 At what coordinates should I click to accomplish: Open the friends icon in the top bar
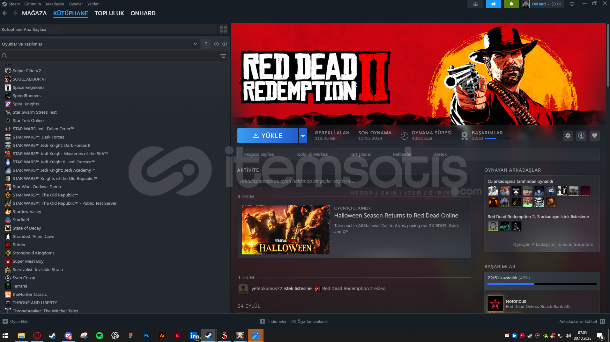coord(475,4)
